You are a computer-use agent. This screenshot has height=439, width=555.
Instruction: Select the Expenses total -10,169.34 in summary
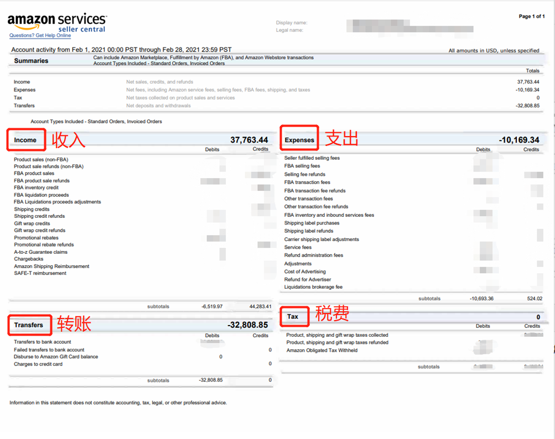527,90
